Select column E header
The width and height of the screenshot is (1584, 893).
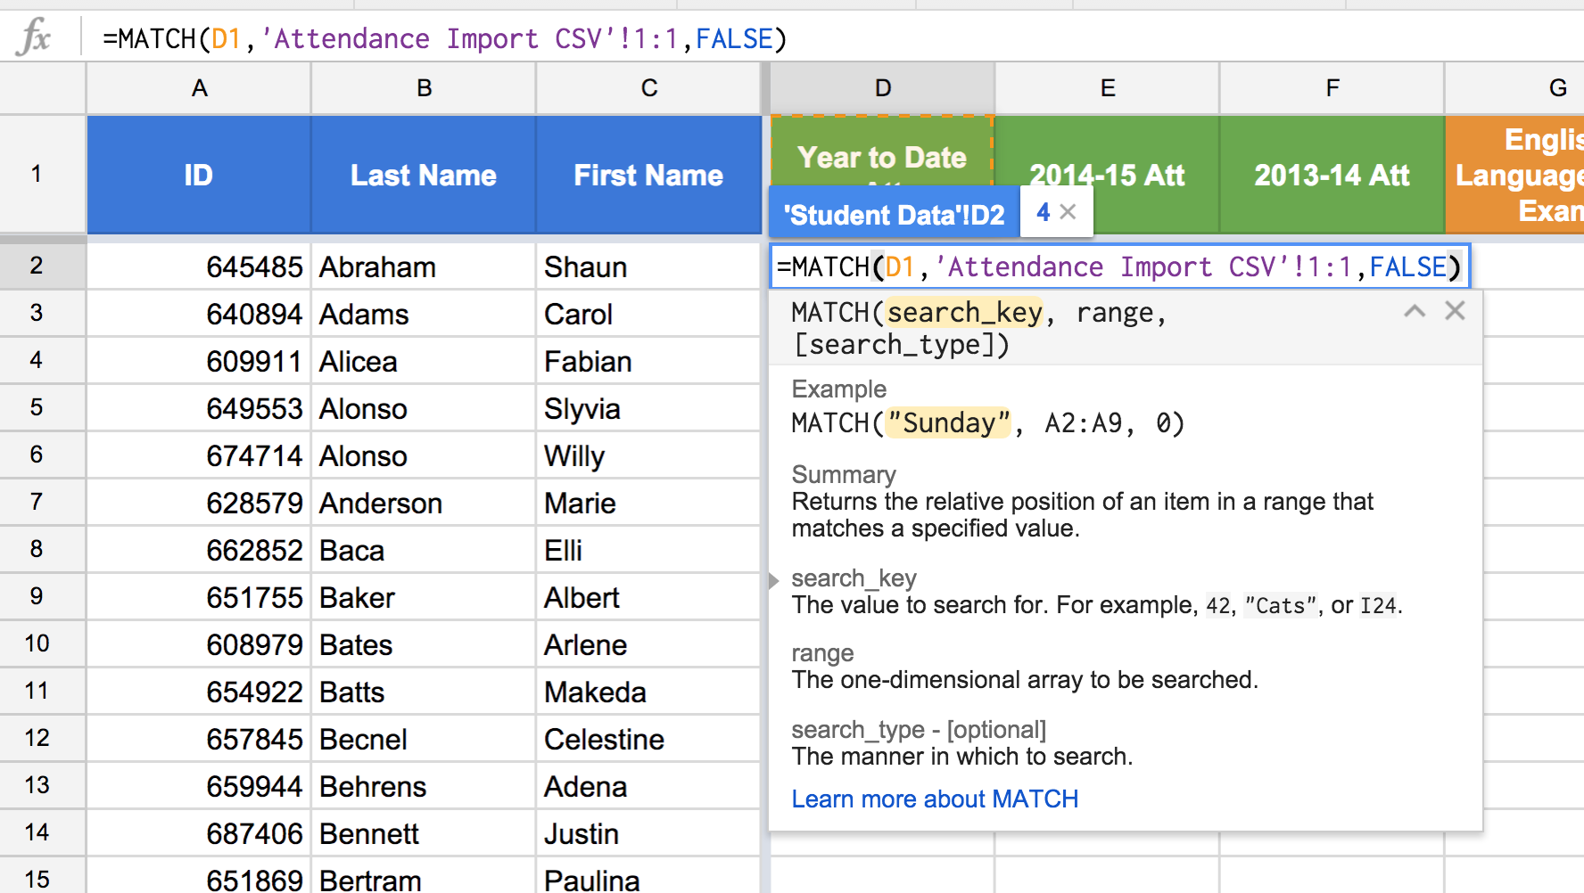tap(1107, 88)
